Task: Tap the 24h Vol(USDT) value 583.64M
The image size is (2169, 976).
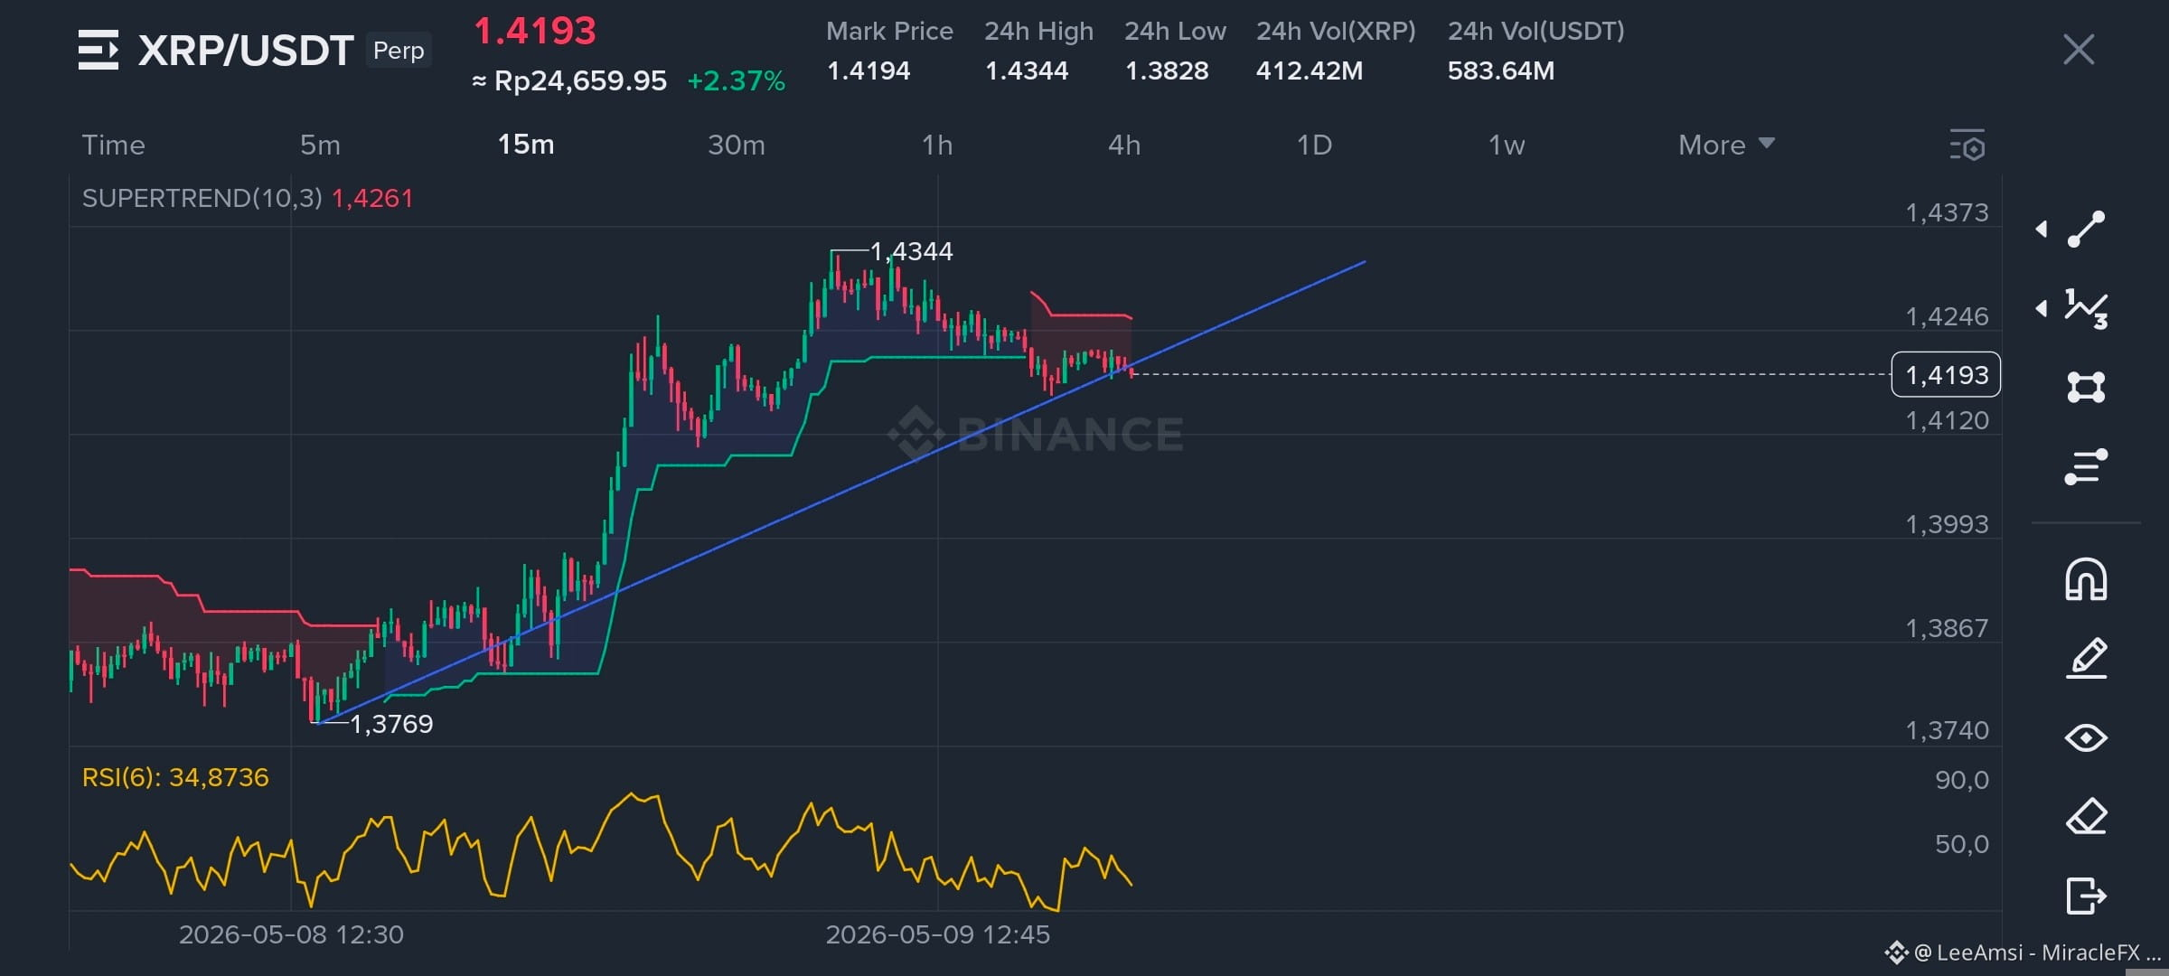Action: [1501, 70]
